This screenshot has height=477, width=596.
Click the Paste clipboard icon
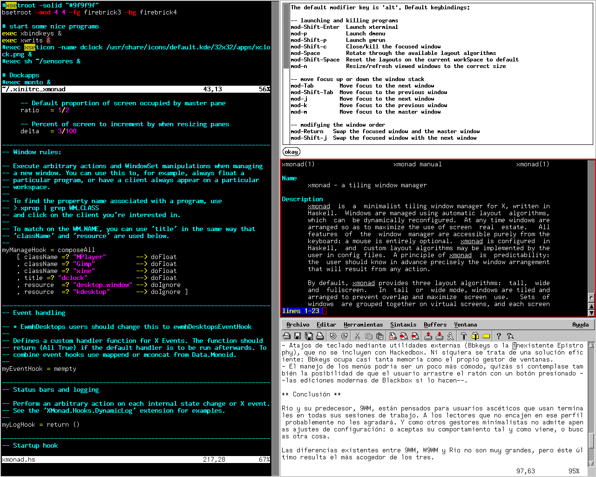coord(379,336)
